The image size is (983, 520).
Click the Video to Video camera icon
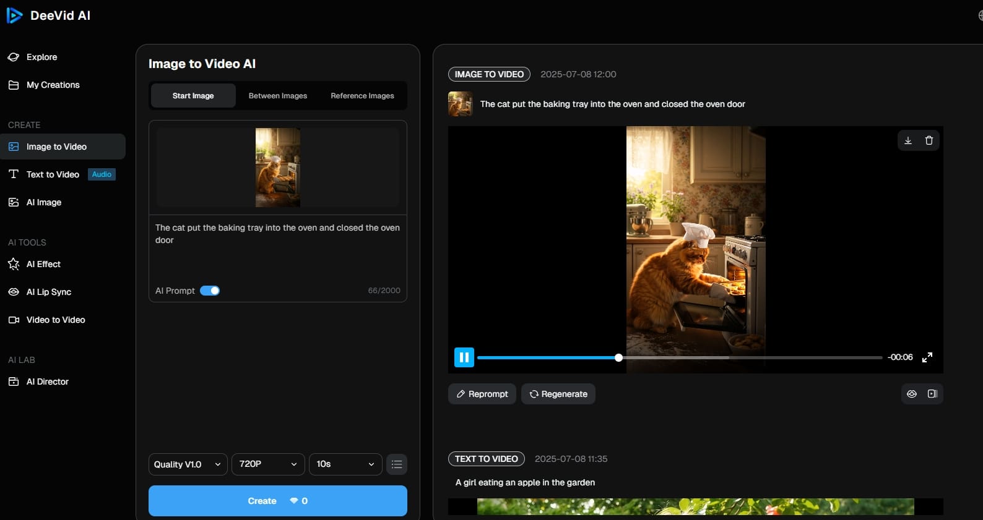coord(14,320)
